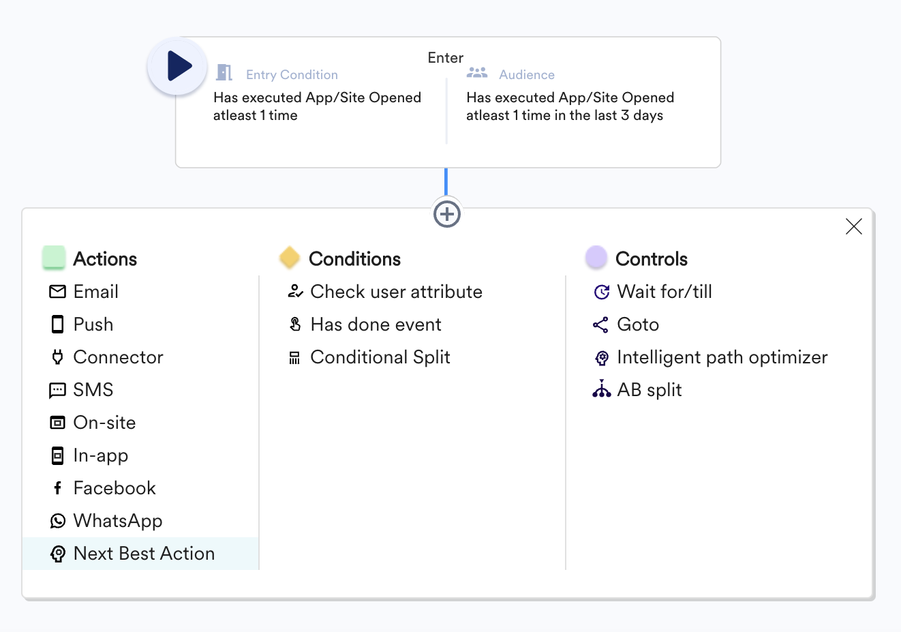Click the WhatsApp logo icon
The height and width of the screenshot is (632, 901).
click(58, 521)
